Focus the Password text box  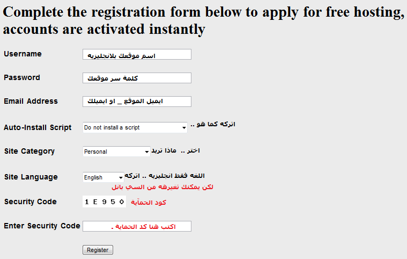[137, 78]
